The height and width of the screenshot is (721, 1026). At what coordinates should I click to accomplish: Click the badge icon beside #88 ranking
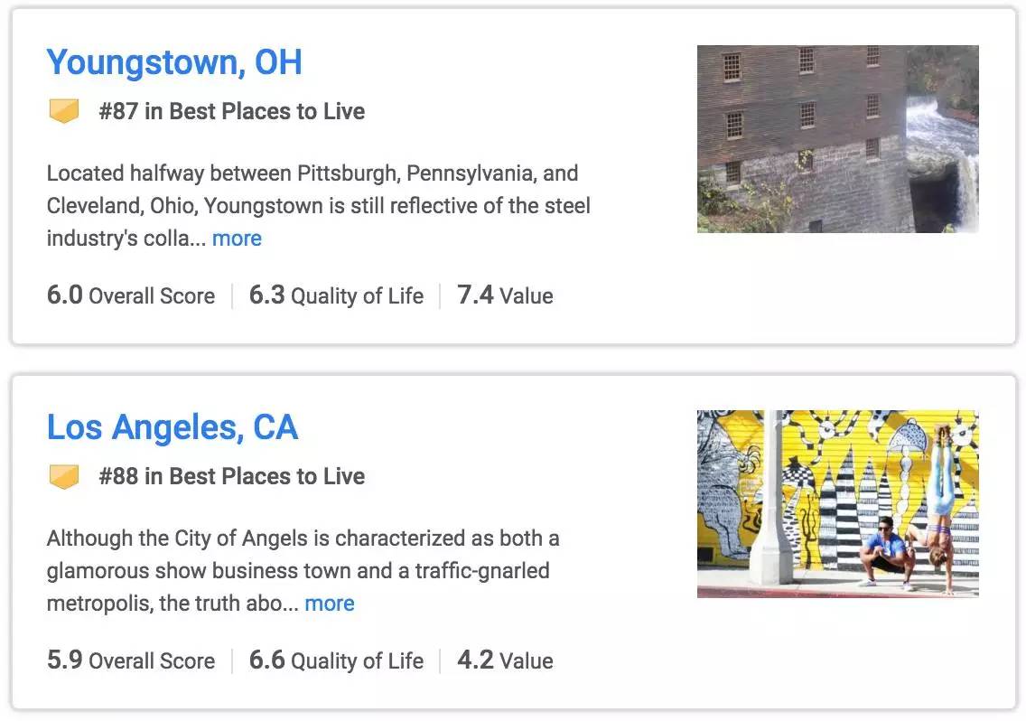coord(64,476)
